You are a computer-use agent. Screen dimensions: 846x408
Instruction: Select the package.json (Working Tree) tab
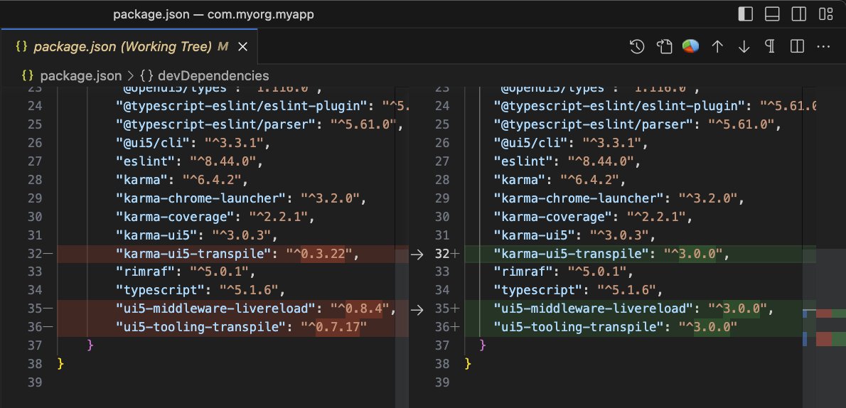[129, 47]
